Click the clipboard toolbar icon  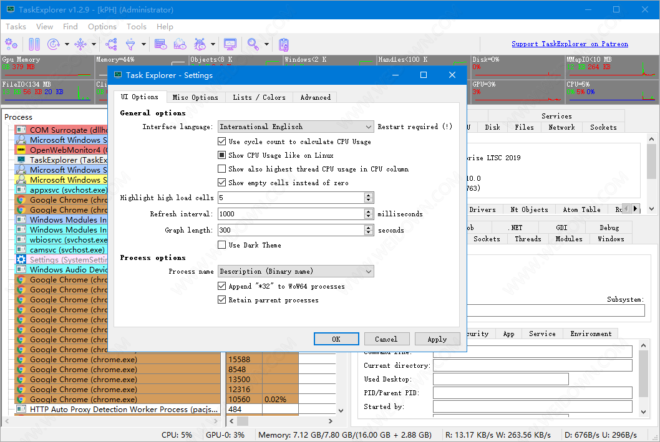[284, 44]
